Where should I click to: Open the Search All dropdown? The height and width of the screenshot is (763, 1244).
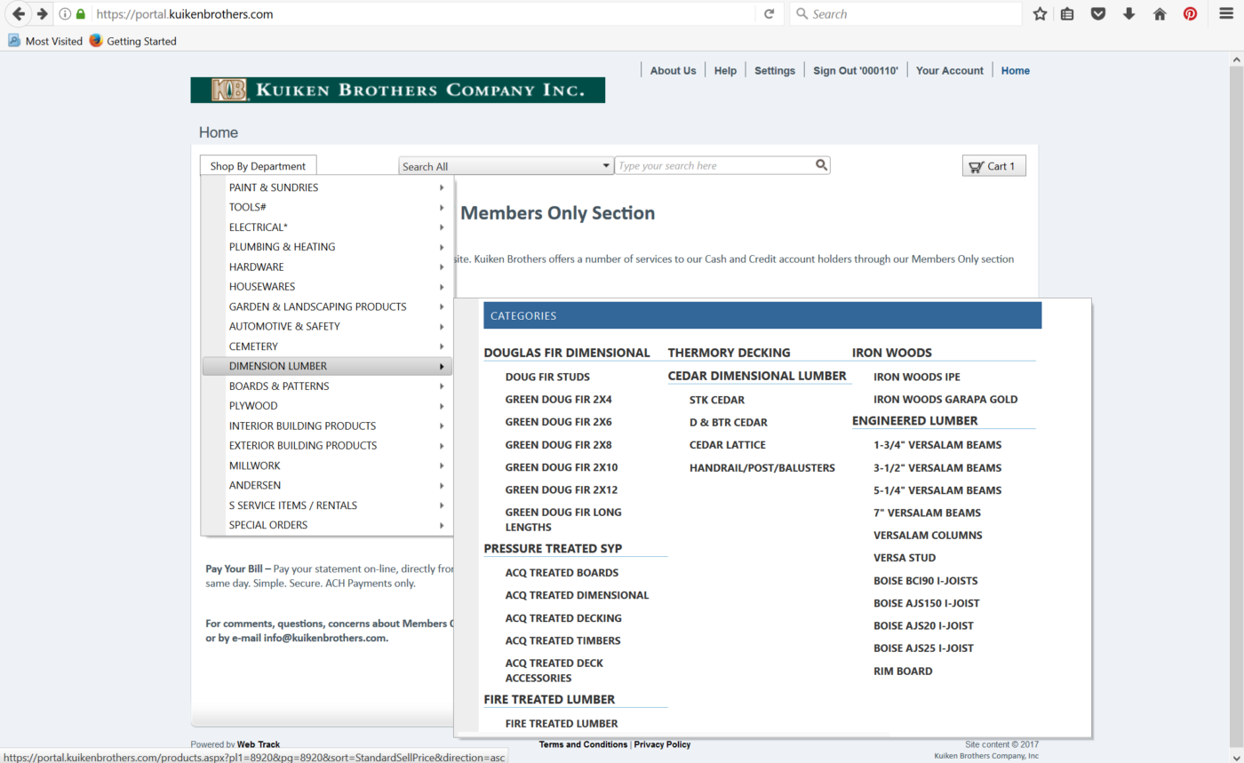tap(506, 166)
